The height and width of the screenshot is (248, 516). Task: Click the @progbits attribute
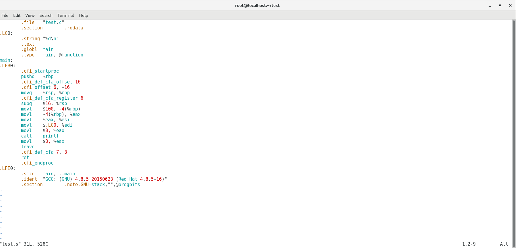128,185
